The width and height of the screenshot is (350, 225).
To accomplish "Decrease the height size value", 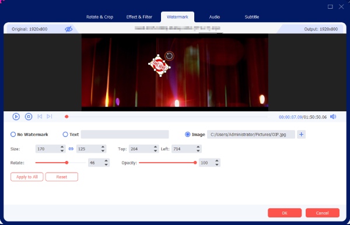I will coord(103,151).
